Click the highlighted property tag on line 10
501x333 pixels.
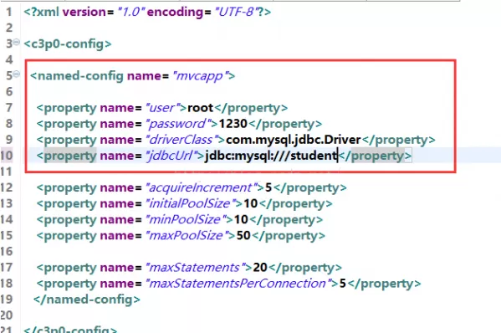[x=70, y=156]
